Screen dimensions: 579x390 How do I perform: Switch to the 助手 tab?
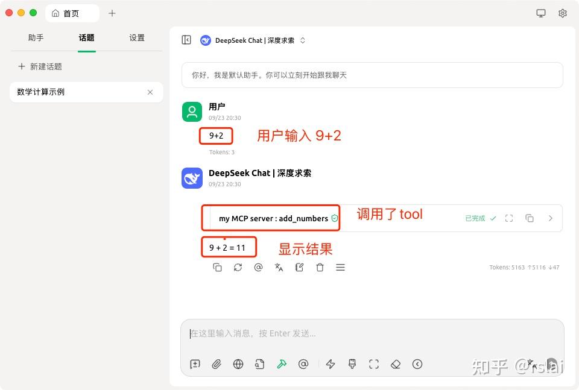pos(36,37)
